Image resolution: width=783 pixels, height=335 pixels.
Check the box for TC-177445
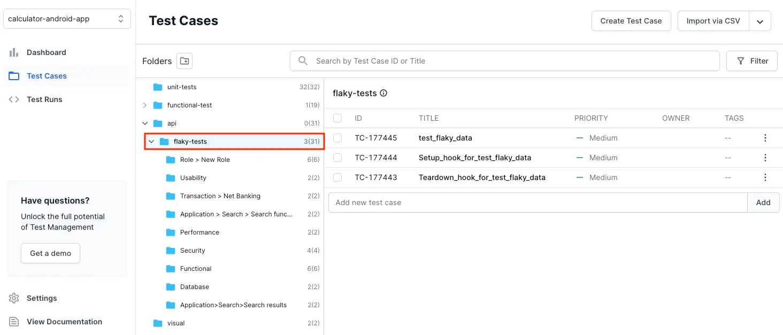[337, 138]
